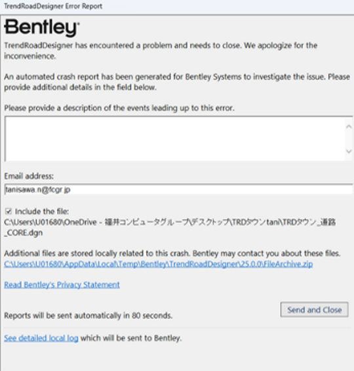This screenshot has height=371, width=354.
Task: Click the description box scroll up arrow
Action: [349, 127]
